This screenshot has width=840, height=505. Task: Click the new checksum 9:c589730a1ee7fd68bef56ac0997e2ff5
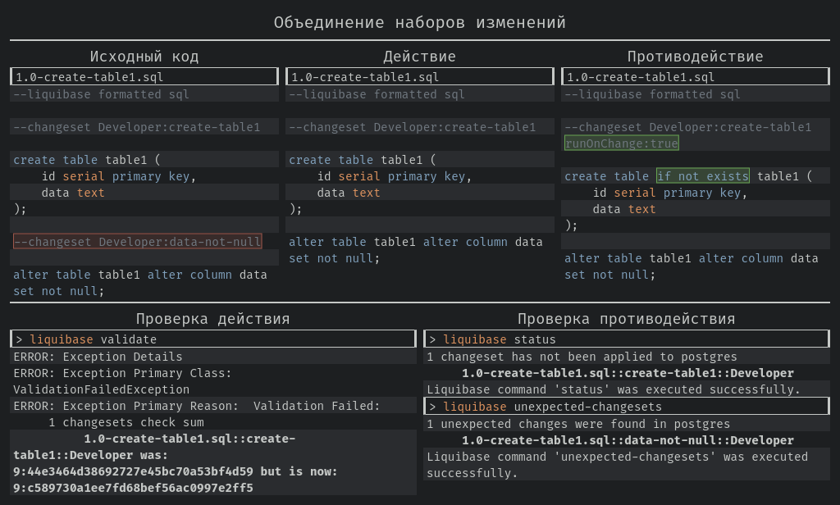(133, 488)
